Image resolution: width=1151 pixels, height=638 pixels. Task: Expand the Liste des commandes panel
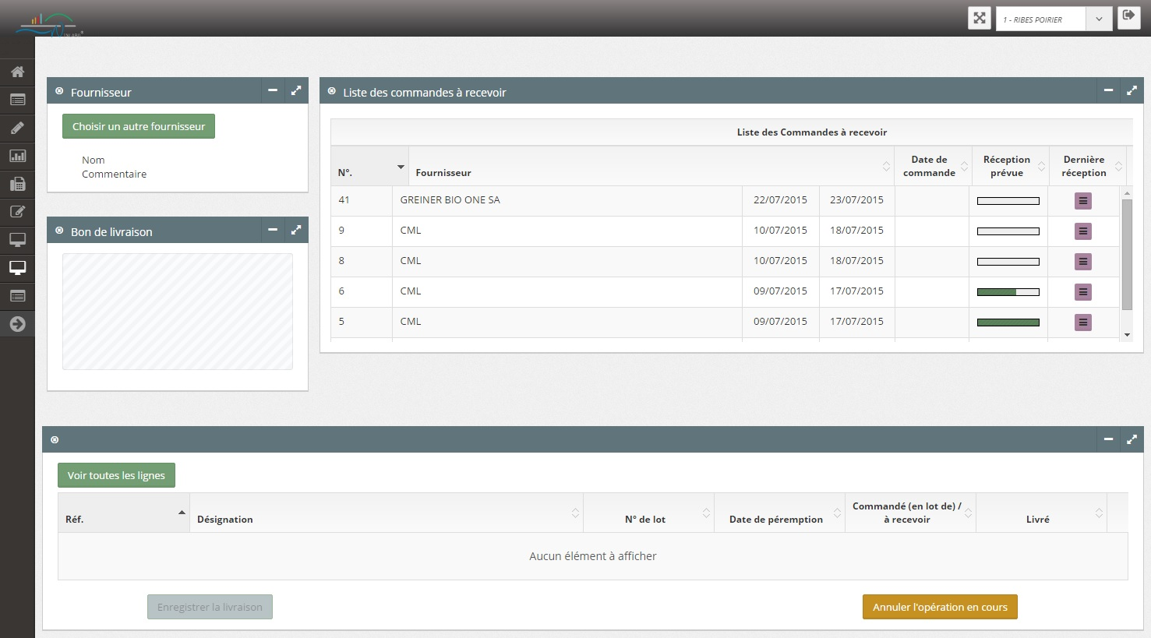[1132, 91]
